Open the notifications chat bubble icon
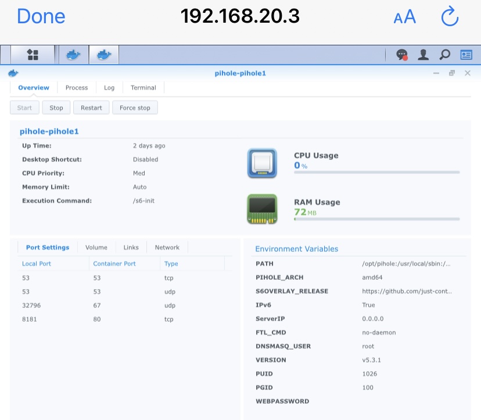Image resolution: width=481 pixels, height=420 pixels. [402, 55]
